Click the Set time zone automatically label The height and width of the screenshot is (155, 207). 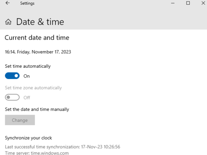tap(33, 88)
